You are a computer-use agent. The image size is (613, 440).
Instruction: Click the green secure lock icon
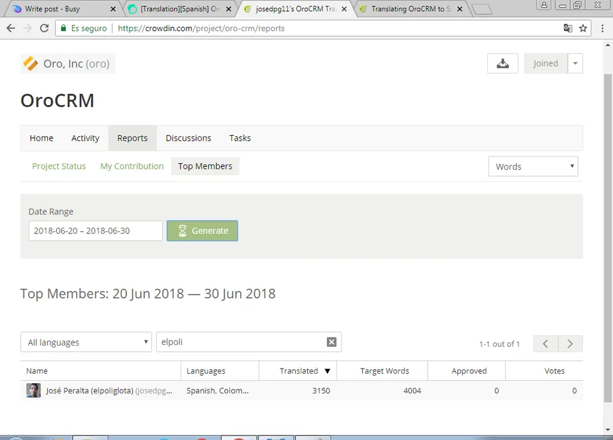pyautogui.click(x=63, y=28)
